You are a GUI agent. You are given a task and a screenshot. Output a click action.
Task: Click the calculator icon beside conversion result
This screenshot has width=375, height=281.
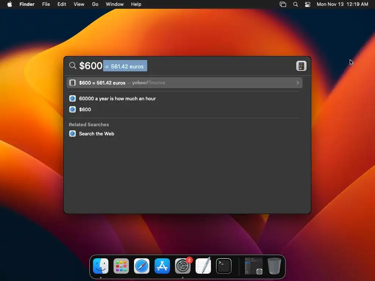[x=73, y=83]
